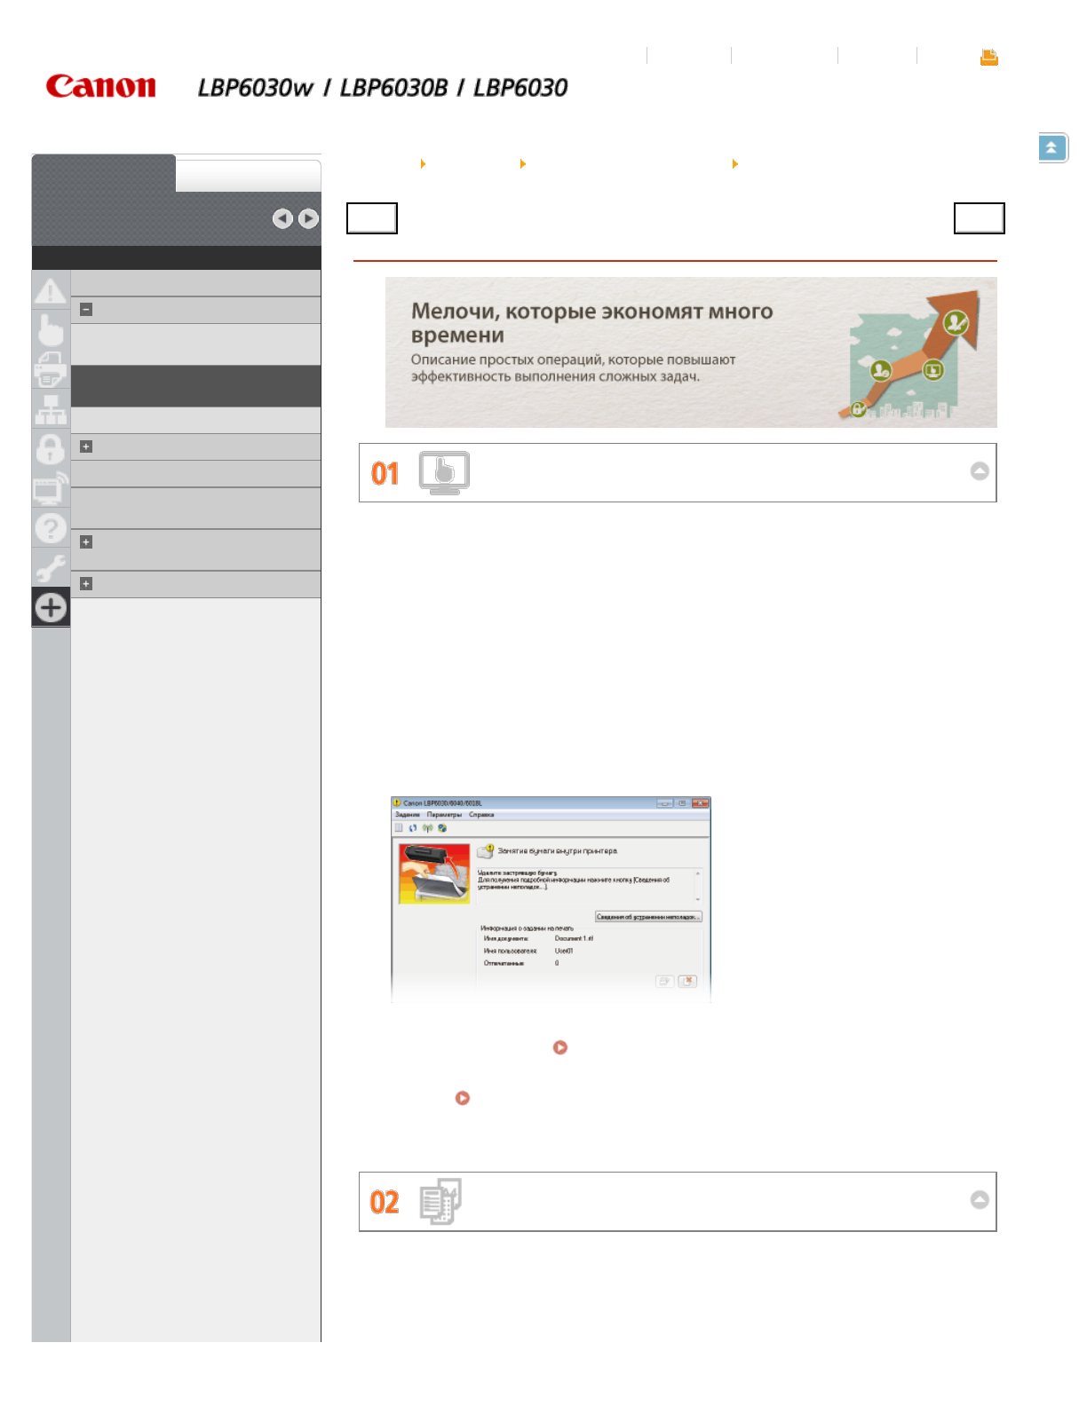
Task: Collapse section 02 using its round arrow
Action: (x=979, y=1200)
